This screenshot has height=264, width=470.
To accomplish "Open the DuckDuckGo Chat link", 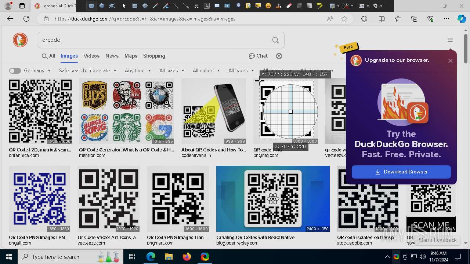I will point(258,56).
